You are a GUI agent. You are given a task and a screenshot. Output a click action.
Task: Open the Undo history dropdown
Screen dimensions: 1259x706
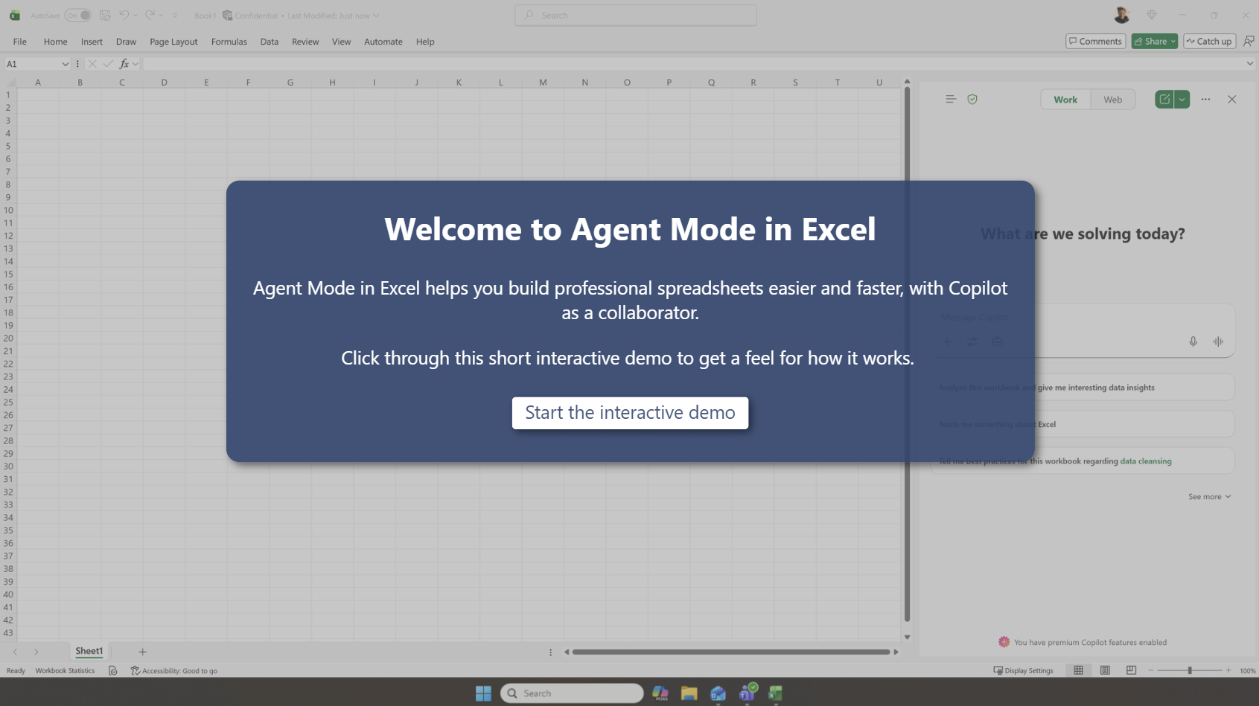[x=136, y=15]
